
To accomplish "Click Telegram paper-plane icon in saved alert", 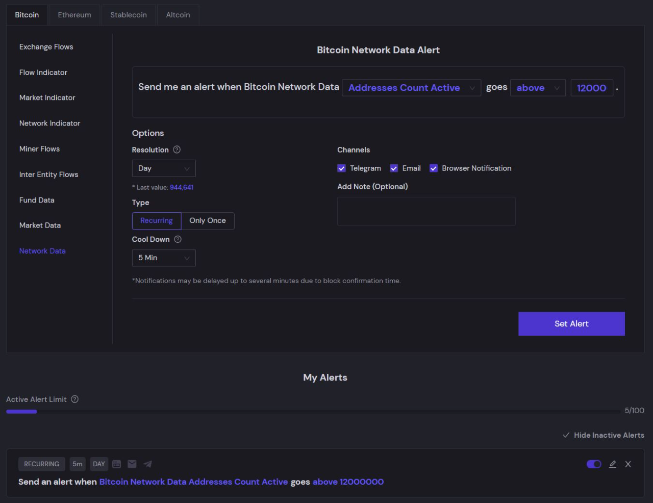I will (147, 464).
